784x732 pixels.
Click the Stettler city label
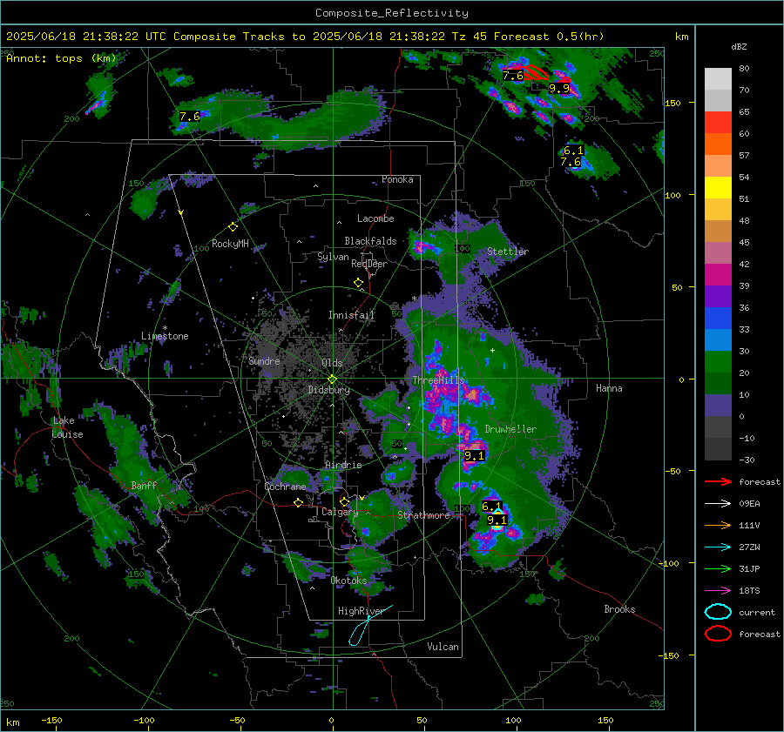tap(508, 252)
